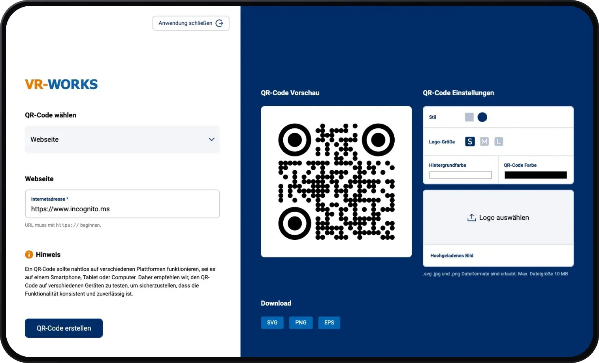Download the QR code as SVG
This screenshot has height=363, width=599.
[272, 323]
